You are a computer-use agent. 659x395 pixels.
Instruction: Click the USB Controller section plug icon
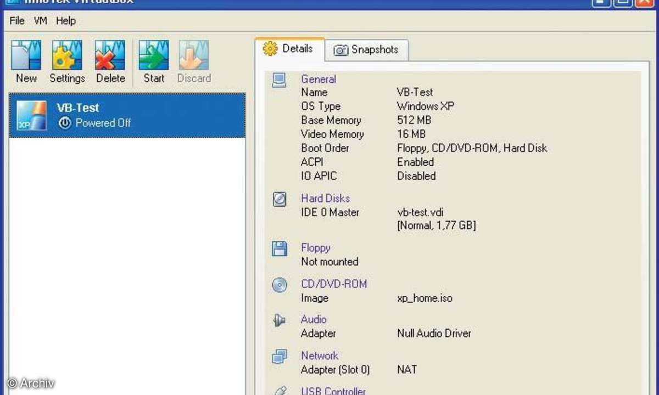[x=280, y=391]
